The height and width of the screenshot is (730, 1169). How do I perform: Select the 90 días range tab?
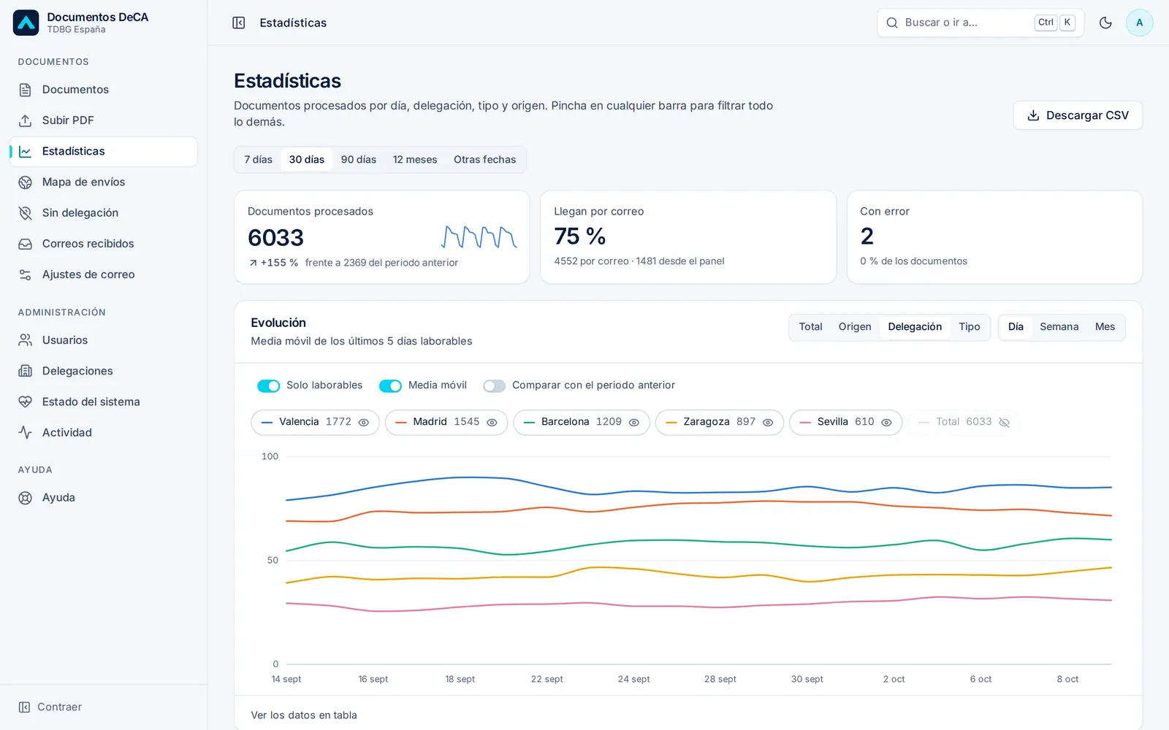tap(359, 160)
